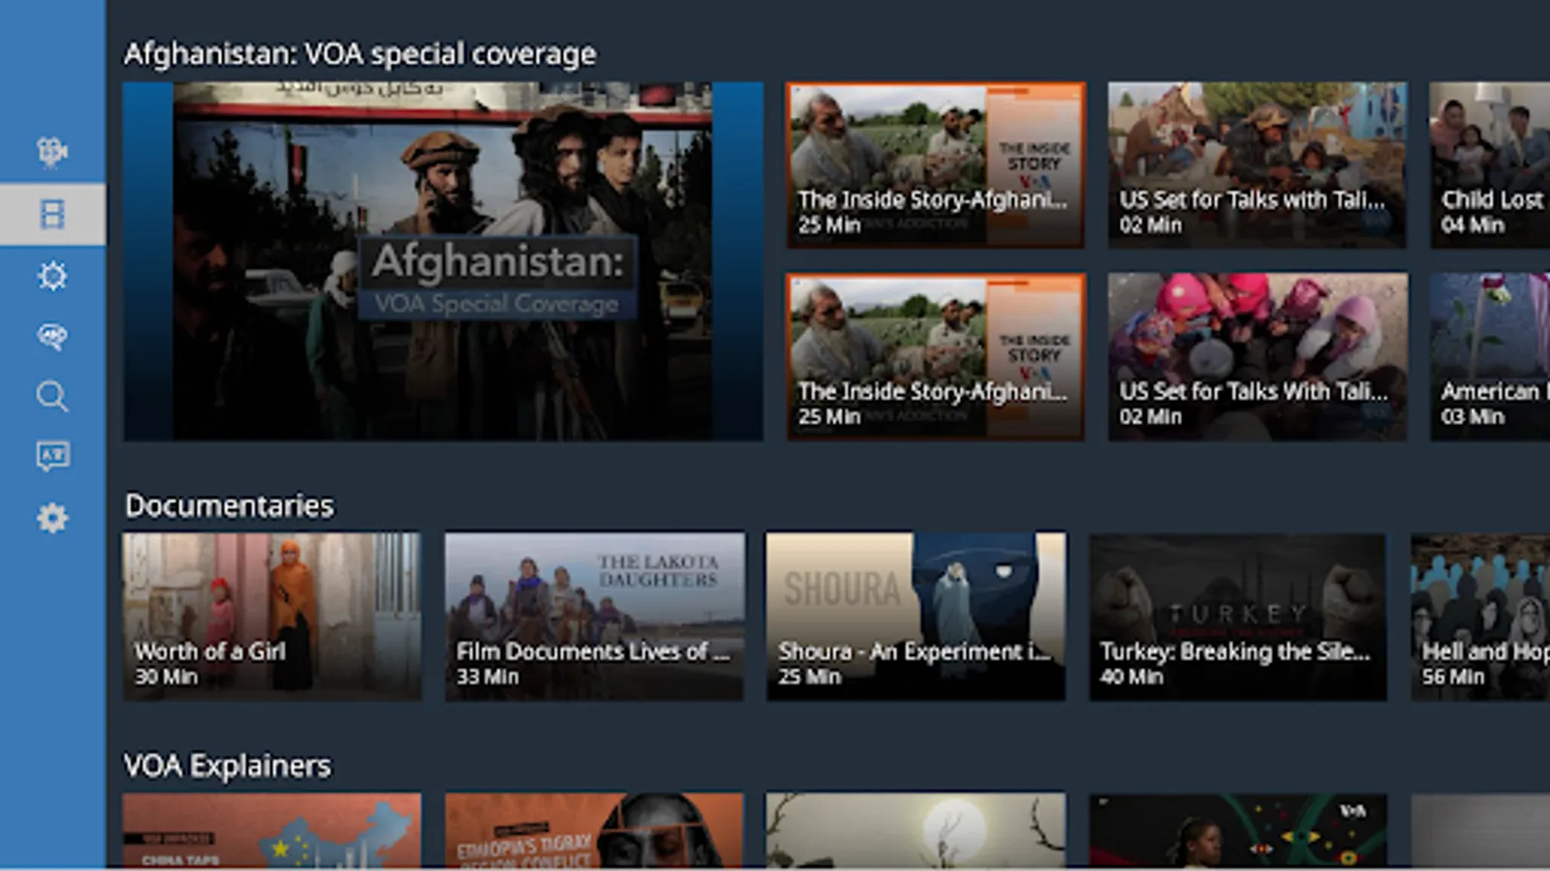Click the Afghanistan: VOA special coverage heading
1550x871 pixels.
(x=359, y=54)
